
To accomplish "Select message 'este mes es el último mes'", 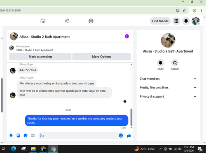I will 65,93.
